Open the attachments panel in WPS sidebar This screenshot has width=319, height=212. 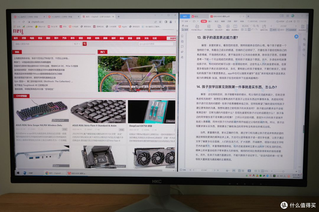pyautogui.click(x=182, y=52)
